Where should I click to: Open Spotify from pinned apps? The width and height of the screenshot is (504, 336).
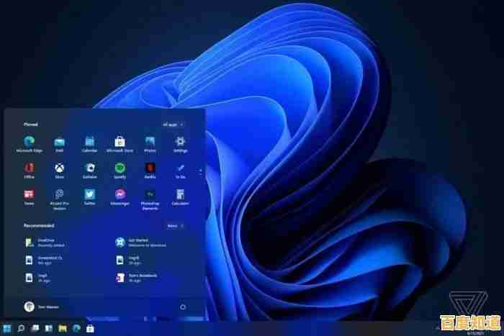[120, 168]
